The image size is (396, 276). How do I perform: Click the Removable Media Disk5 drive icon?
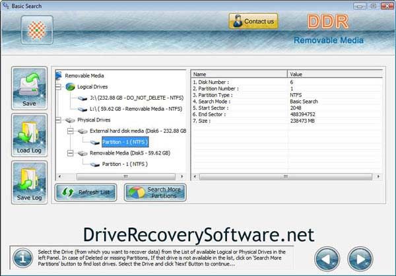tap(82, 153)
